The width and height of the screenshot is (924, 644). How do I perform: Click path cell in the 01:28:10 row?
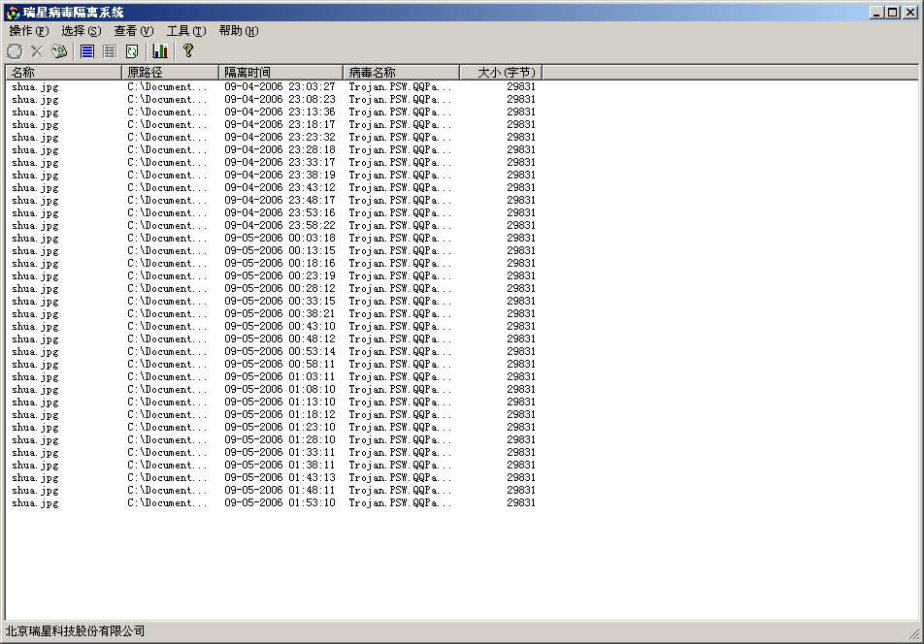coord(167,439)
